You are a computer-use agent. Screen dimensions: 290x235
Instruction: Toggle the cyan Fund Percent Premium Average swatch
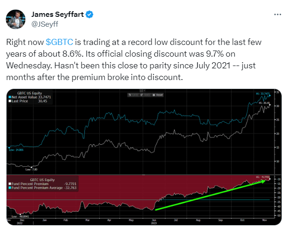tap(9, 189)
